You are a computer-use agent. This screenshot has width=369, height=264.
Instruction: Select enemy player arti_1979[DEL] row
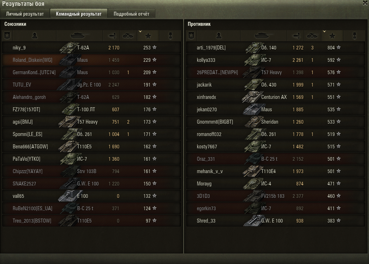(x=275, y=48)
